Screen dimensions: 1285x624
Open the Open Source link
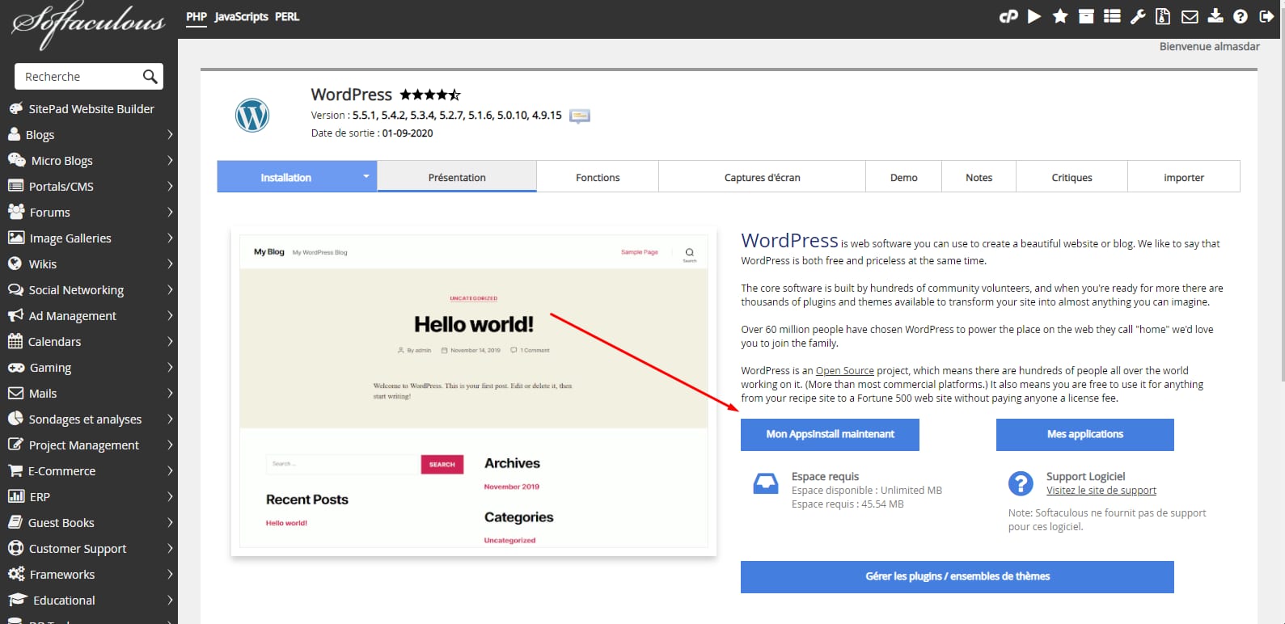pos(845,371)
